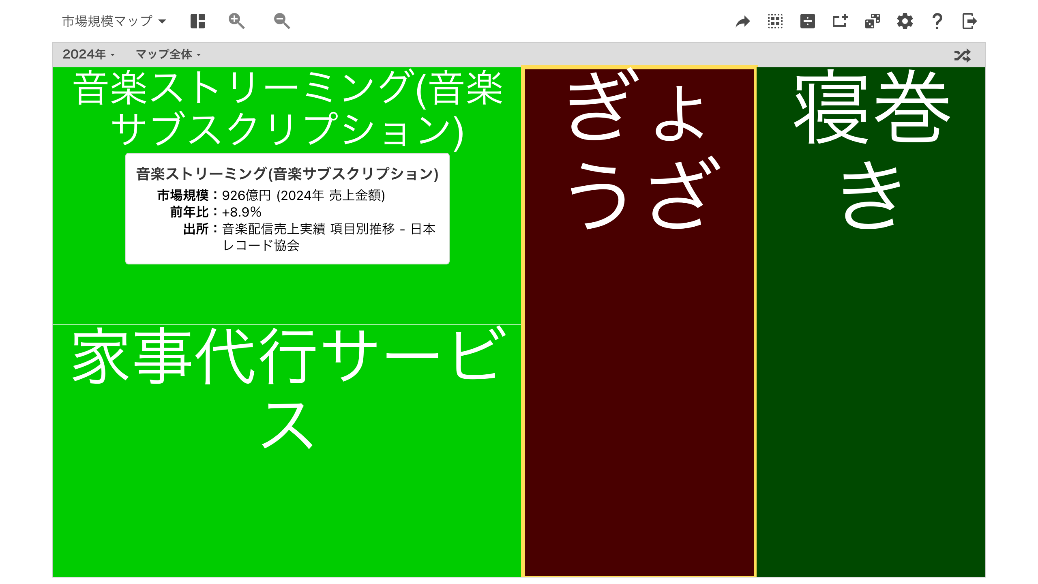Click the logout exit icon
The width and height of the screenshot is (1038, 584).
point(969,21)
